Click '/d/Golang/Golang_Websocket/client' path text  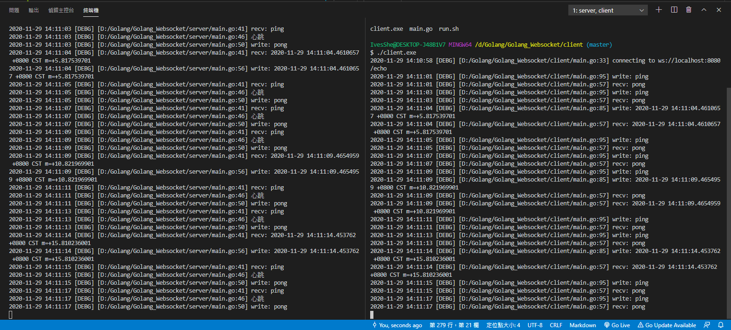click(529, 45)
